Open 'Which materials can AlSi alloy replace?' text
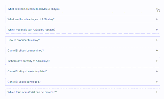This screenshot has height=99, width=165. click(31, 30)
